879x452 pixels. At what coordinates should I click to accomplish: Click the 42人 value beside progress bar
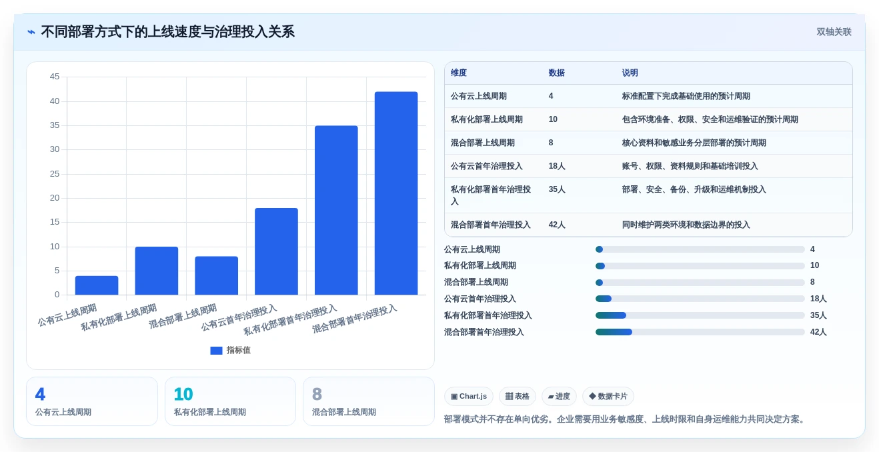tap(818, 332)
